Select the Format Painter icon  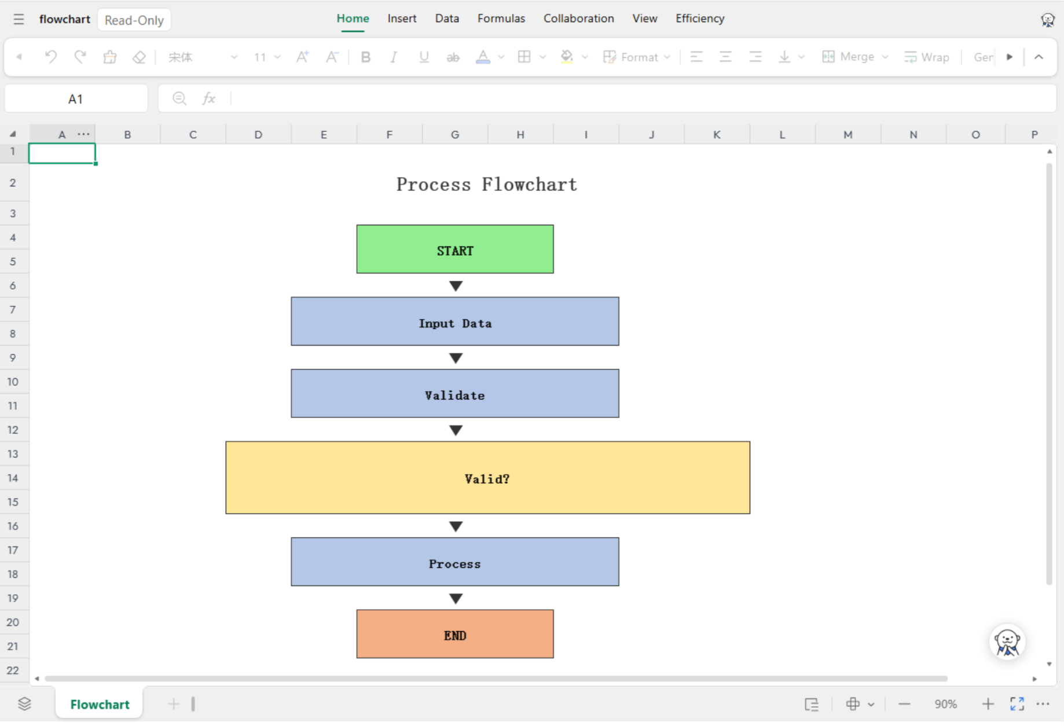(x=109, y=57)
